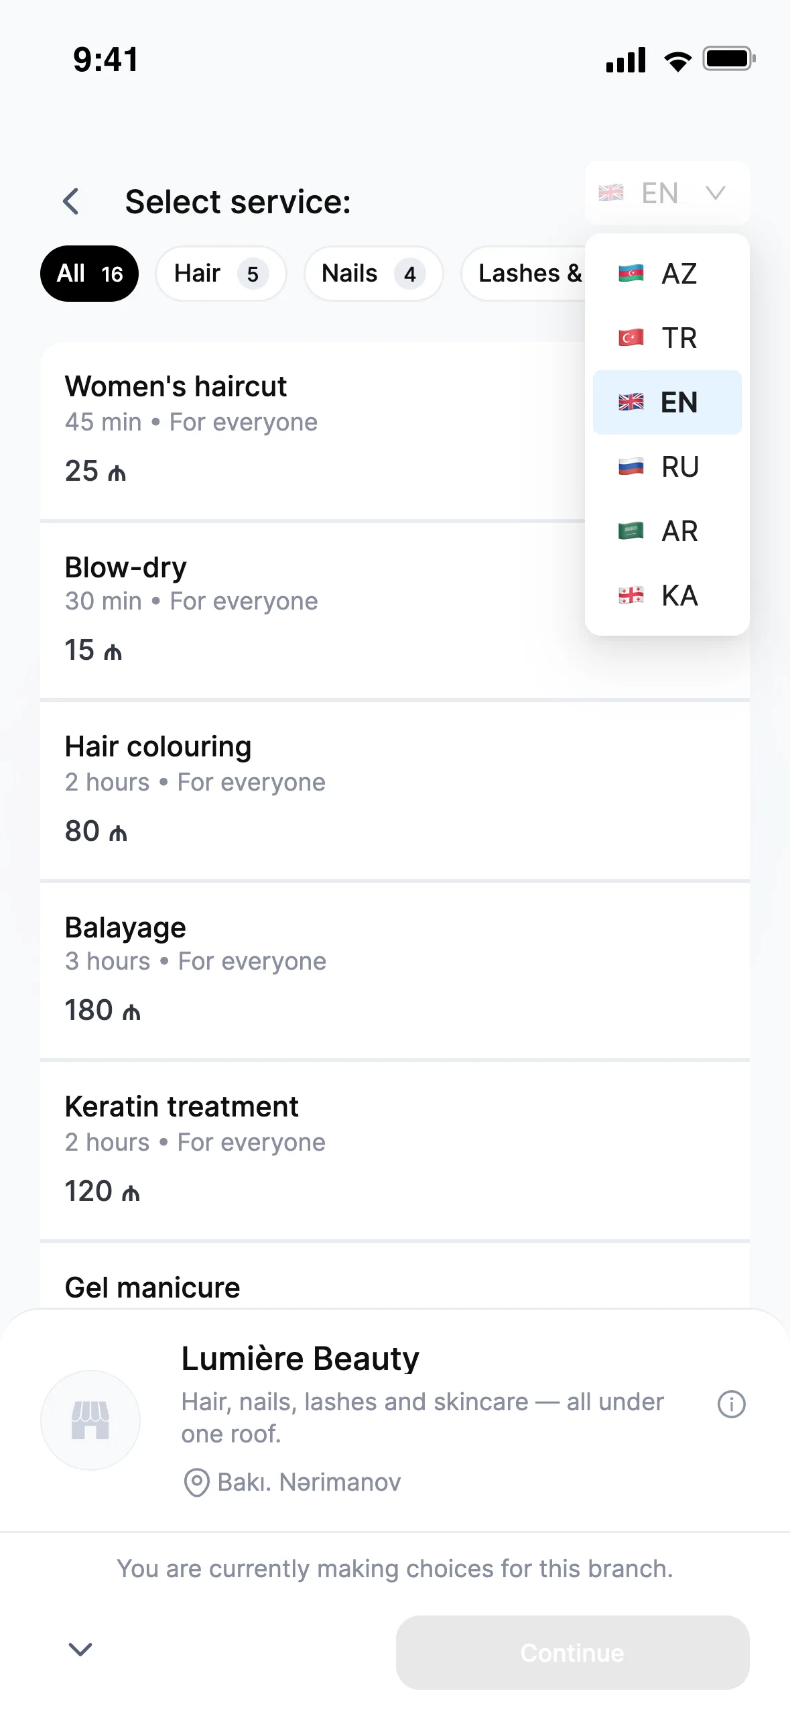
Task: Select the Hair colouring service
Action: coord(395,790)
